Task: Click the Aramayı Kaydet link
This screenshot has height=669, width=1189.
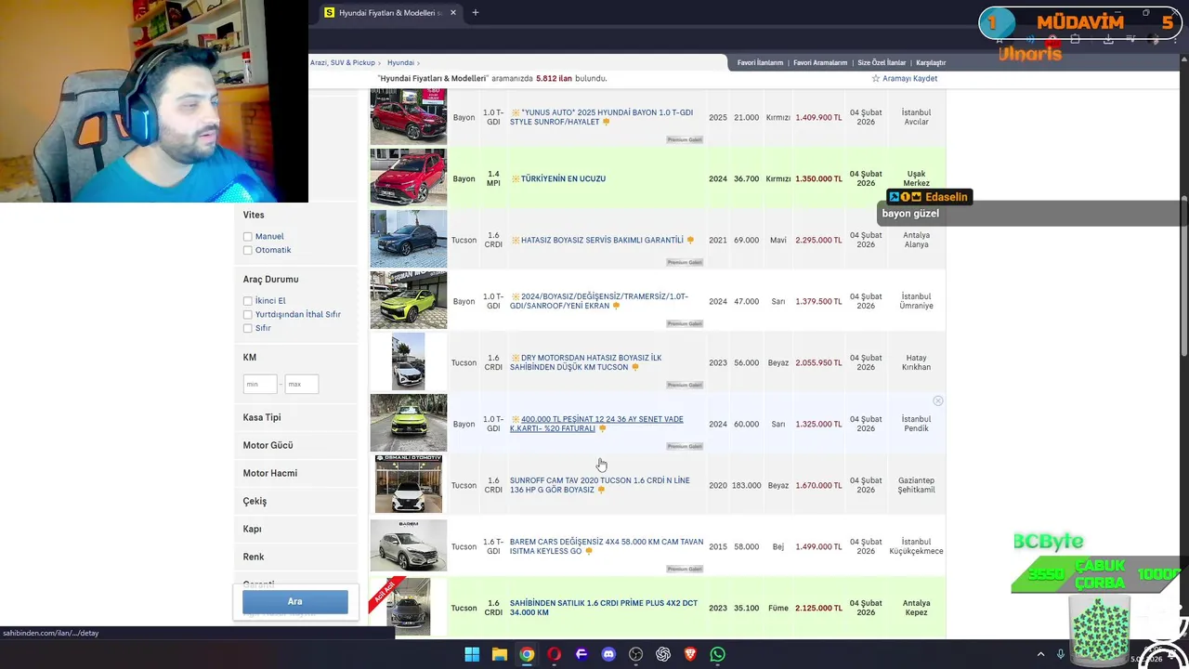Action: (x=909, y=79)
